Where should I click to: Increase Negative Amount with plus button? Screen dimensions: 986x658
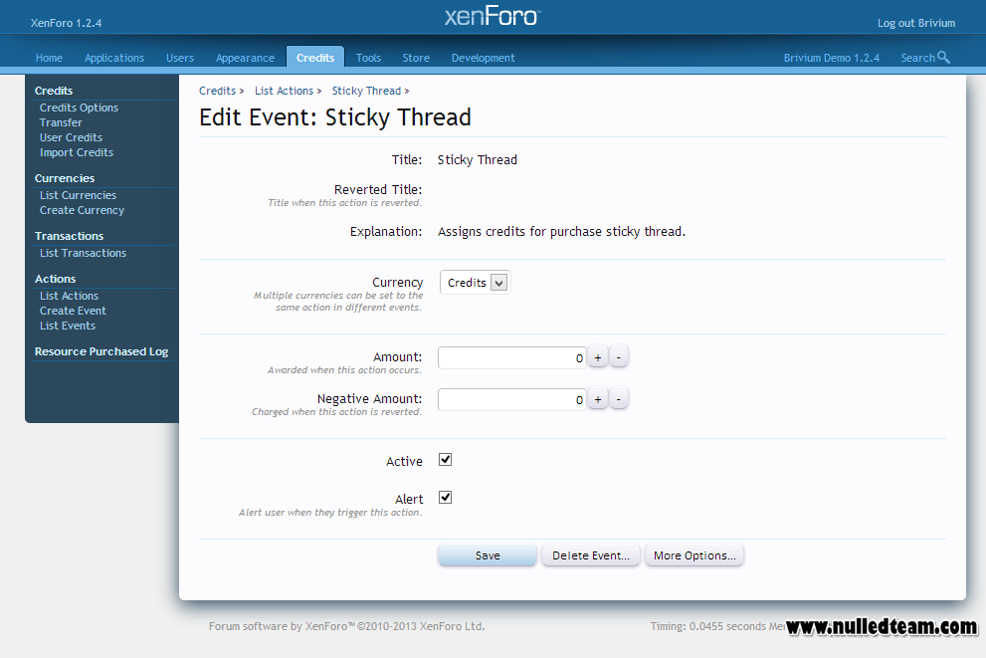coord(597,399)
